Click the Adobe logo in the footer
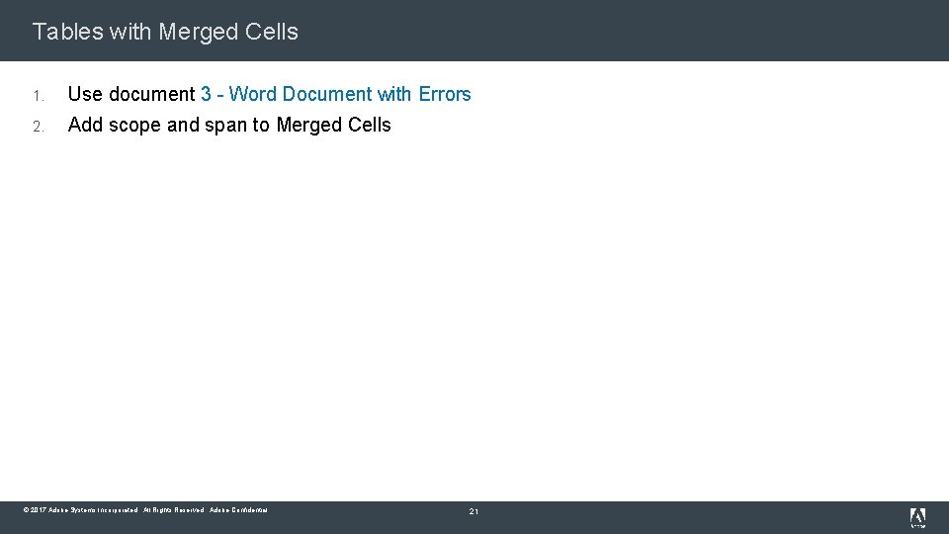 pyautogui.click(x=917, y=517)
